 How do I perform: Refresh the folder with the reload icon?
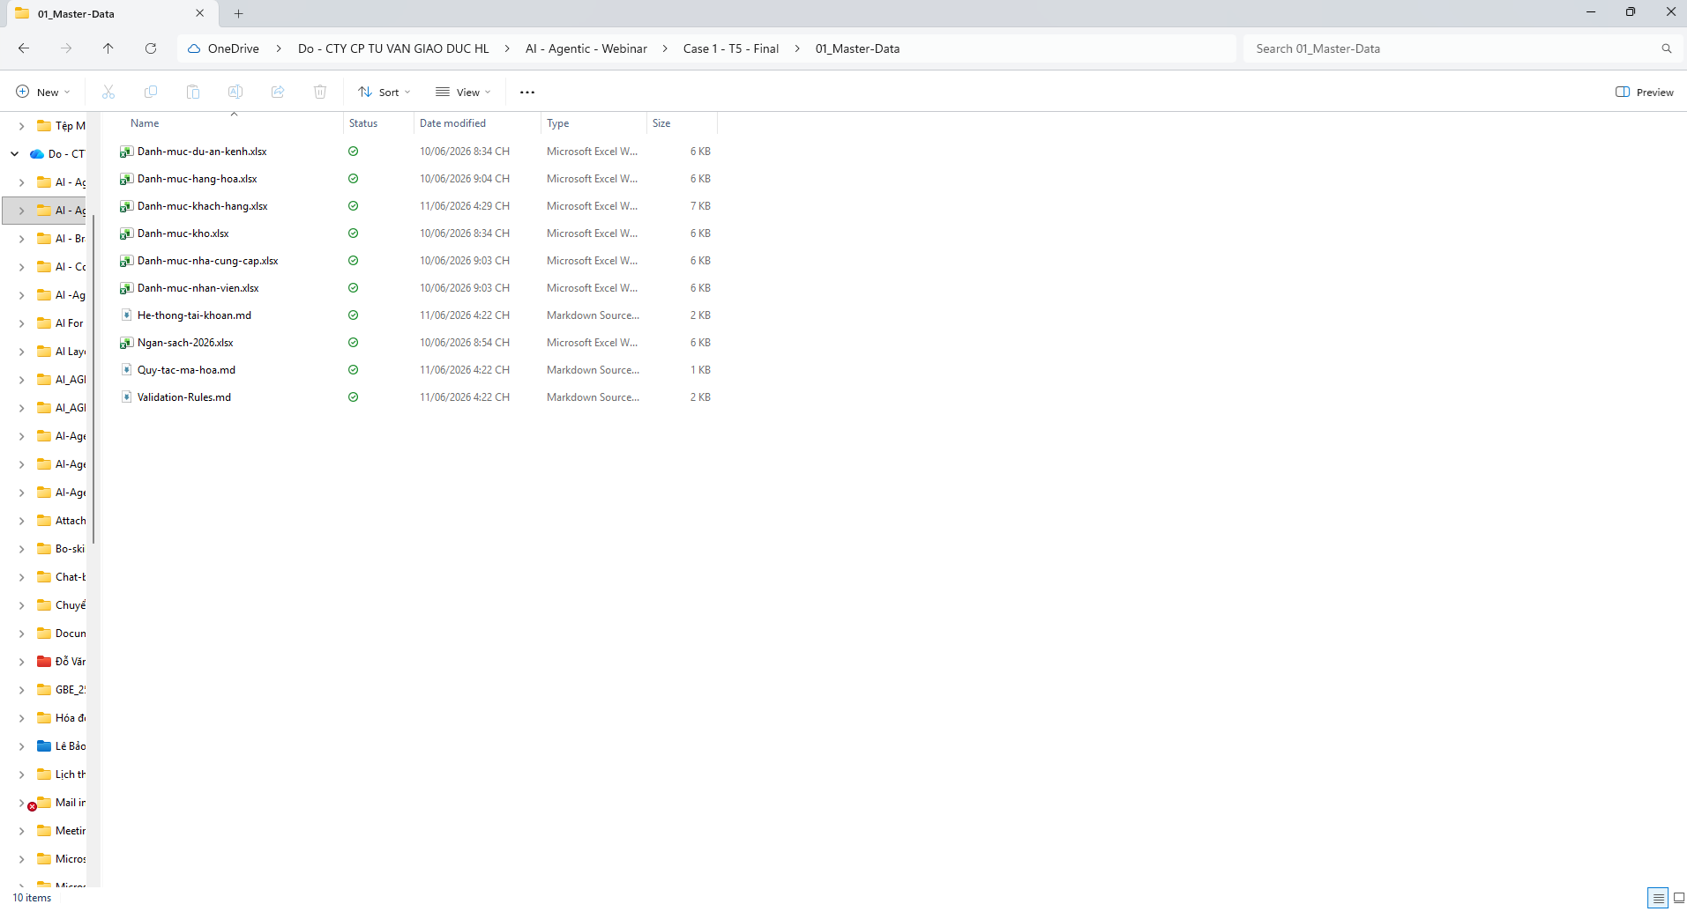coord(151,48)
